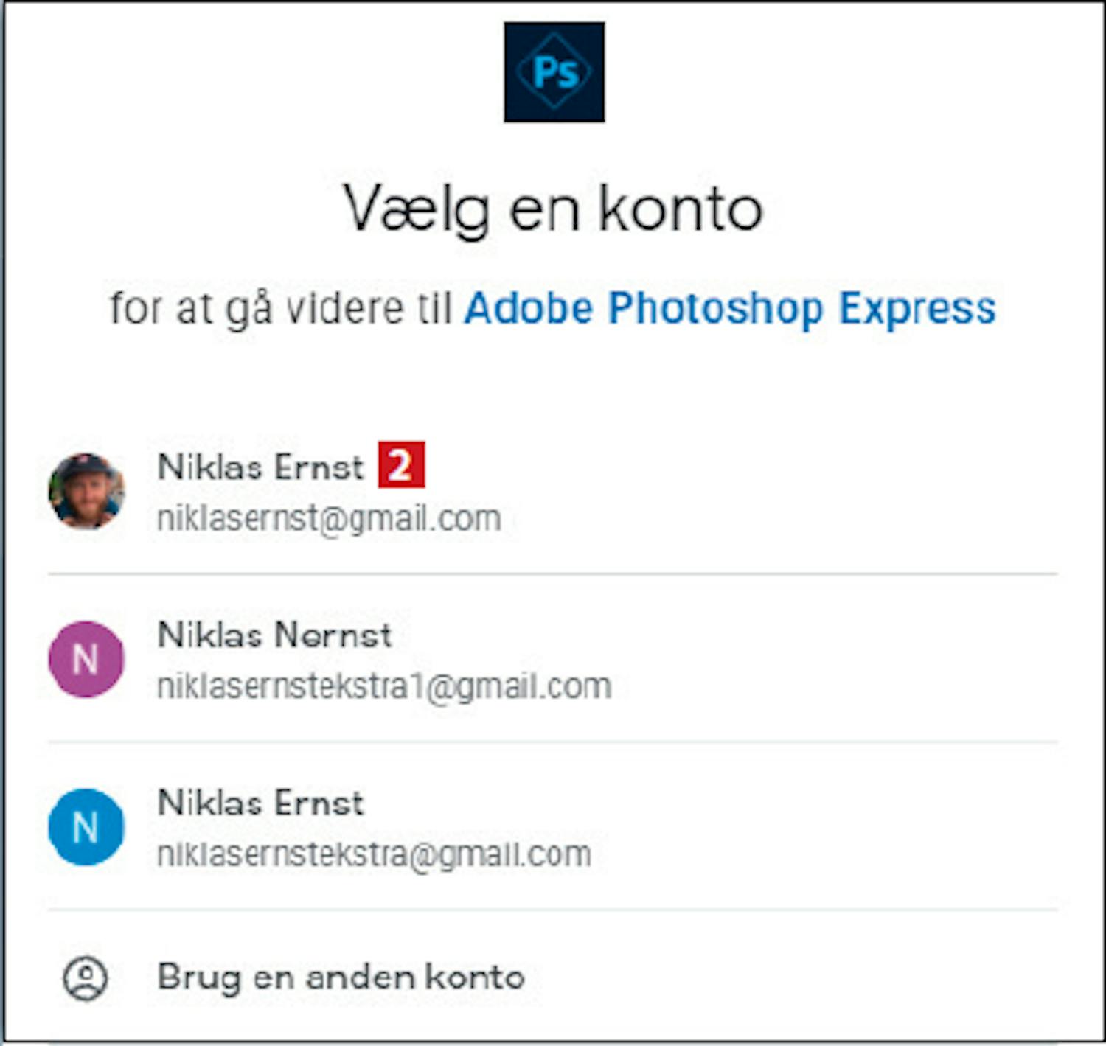Select the Brug en anden konto text
1106x1046 pixels.
click(341, 977)
